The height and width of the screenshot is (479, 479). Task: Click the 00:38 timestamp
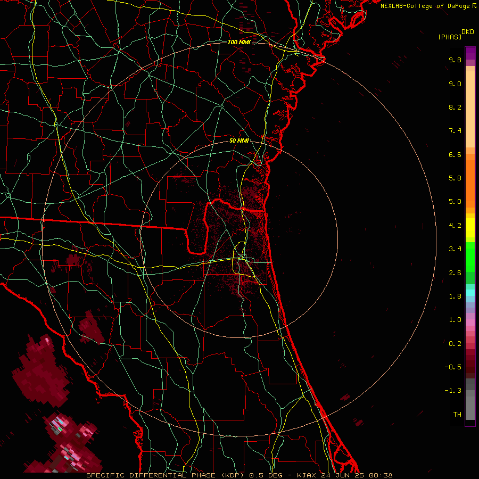(x=381, y=475)
